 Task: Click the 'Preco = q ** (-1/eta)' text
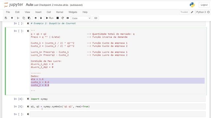[x=45, y=37]
